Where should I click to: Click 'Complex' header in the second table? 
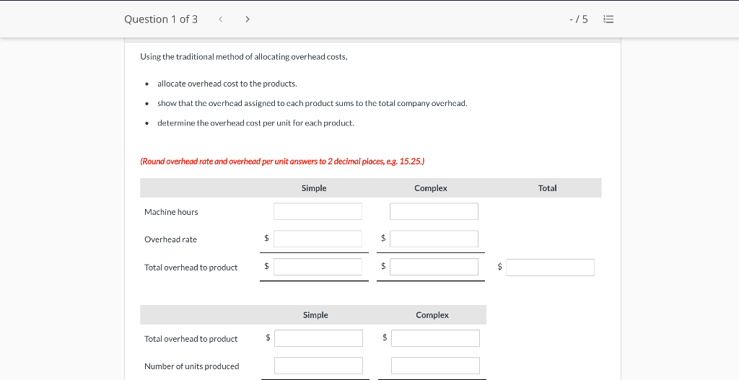click(x=432, y=315)
